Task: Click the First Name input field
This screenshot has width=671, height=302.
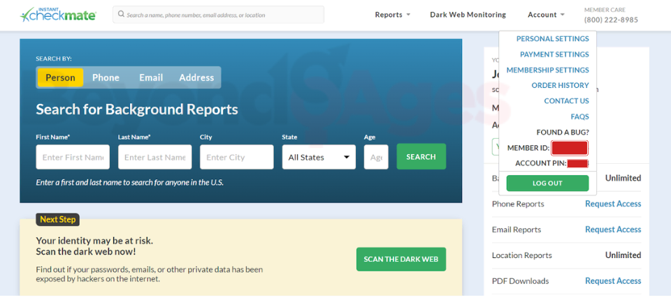Action: 73,157
